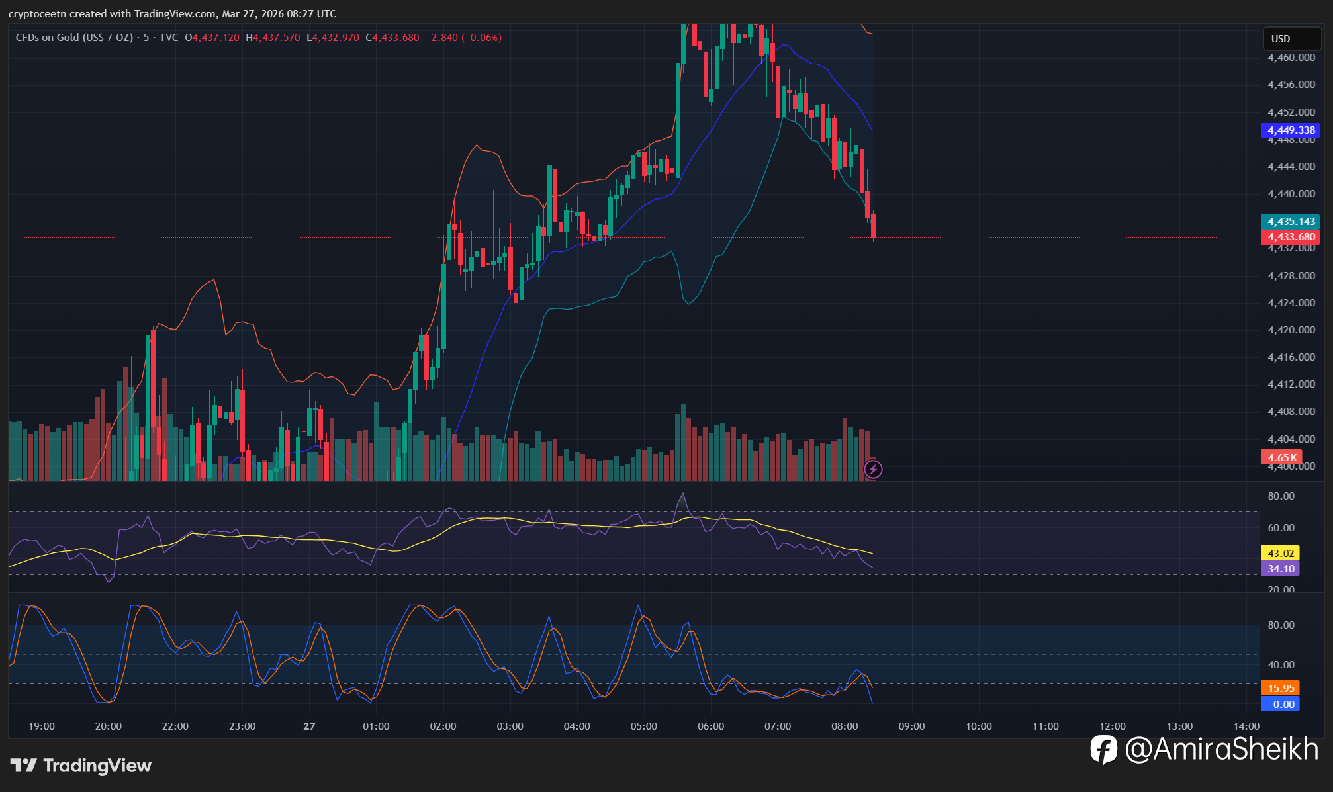Click the purple 34.10 RSI value label
Screen dimensions: 1333x792
[x=1280, y=568]
